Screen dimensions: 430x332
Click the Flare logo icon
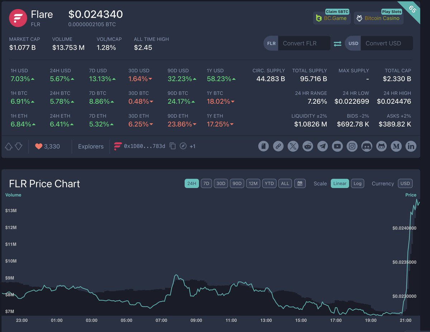18,18
